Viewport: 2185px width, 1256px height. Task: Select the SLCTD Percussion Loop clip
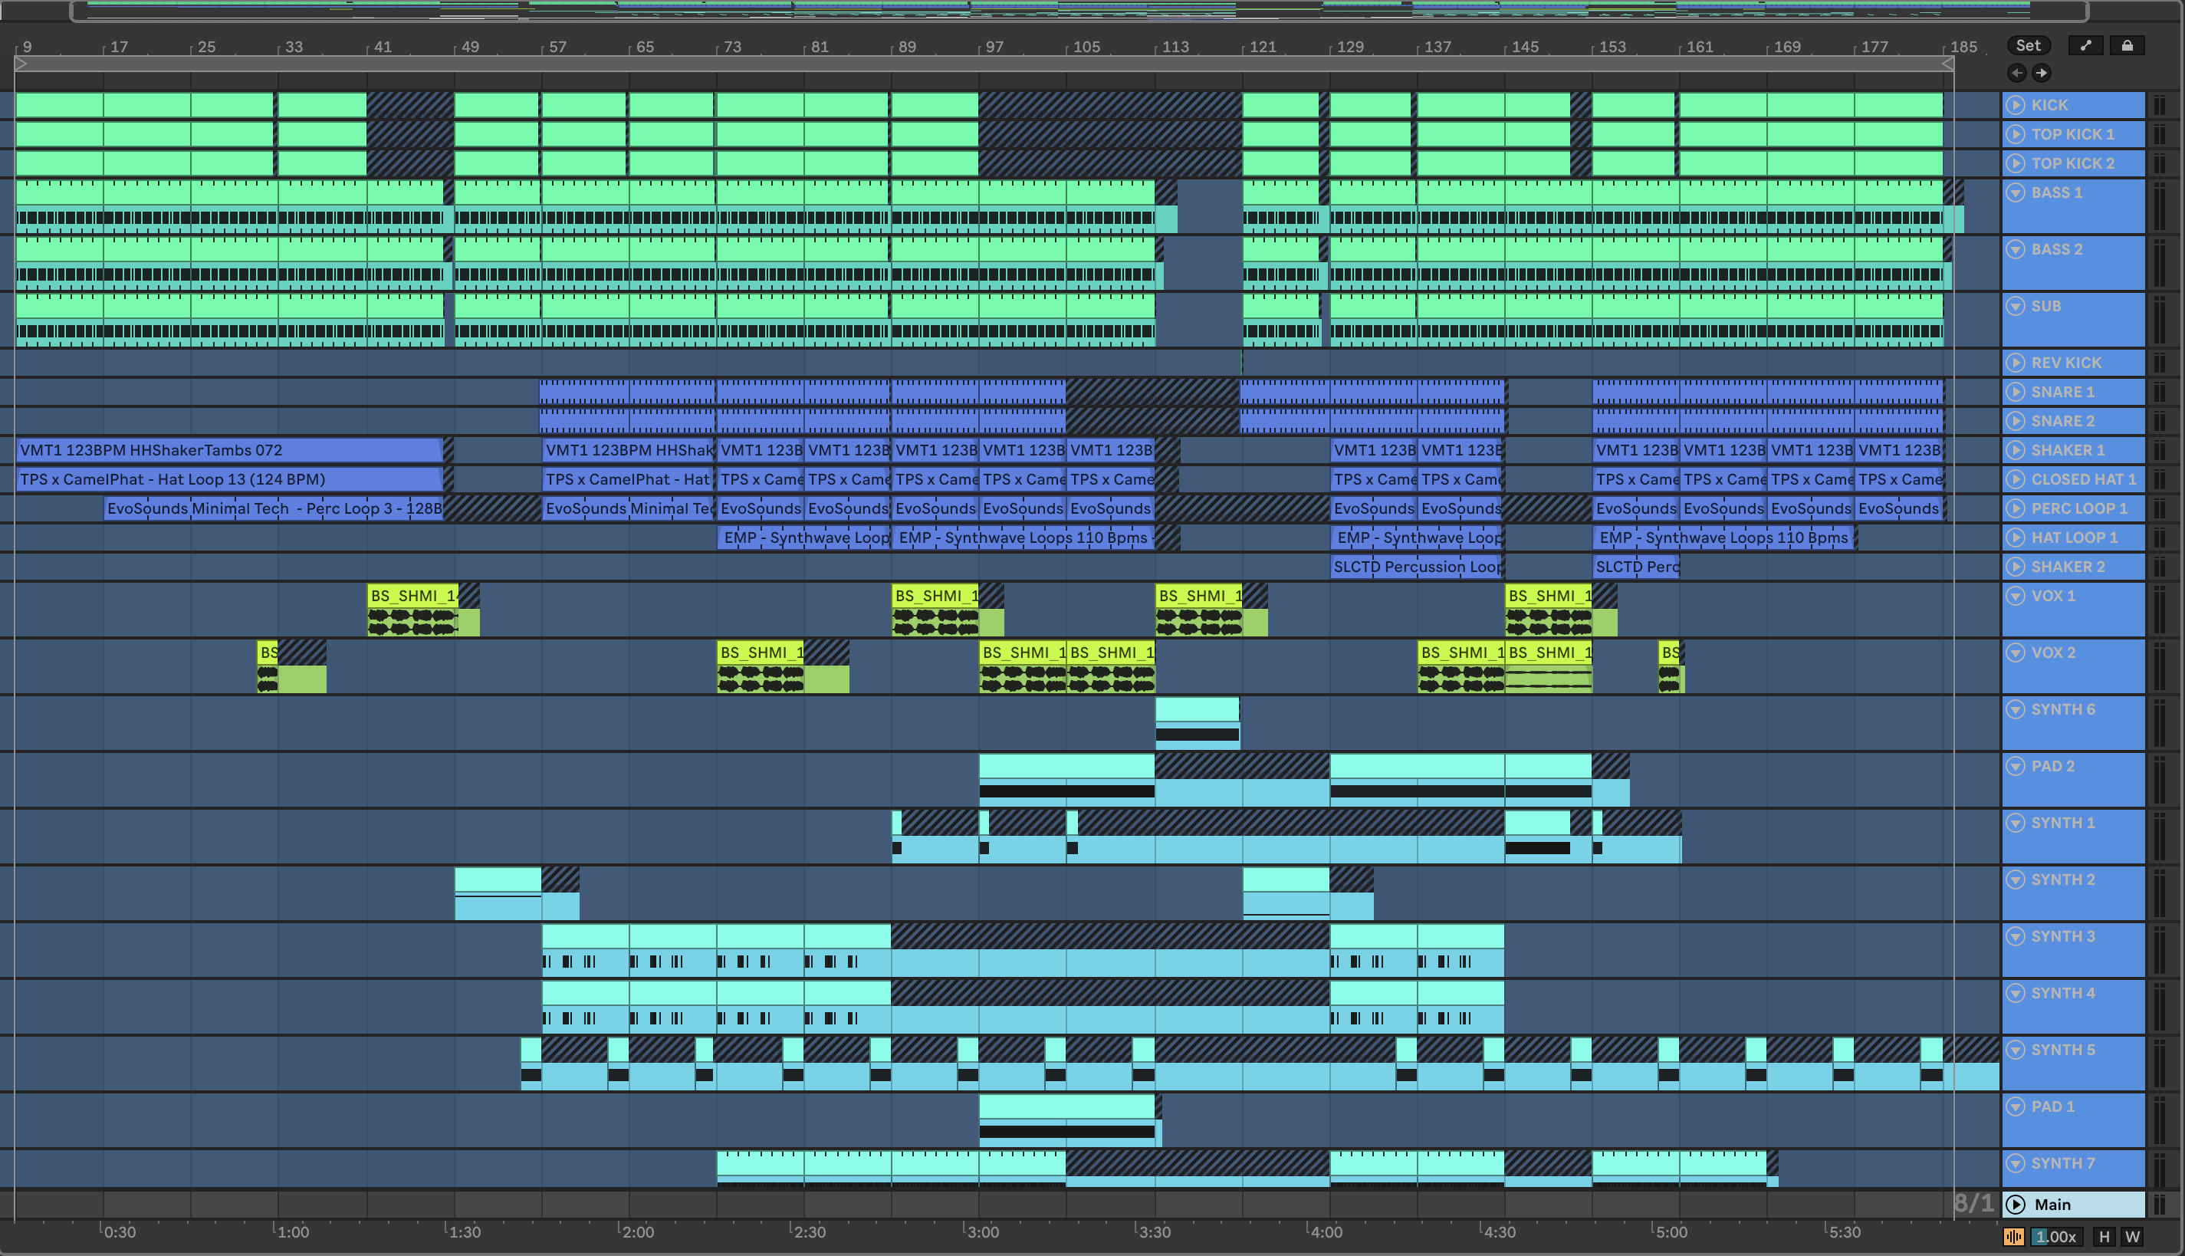click(x=1416, y=567)
